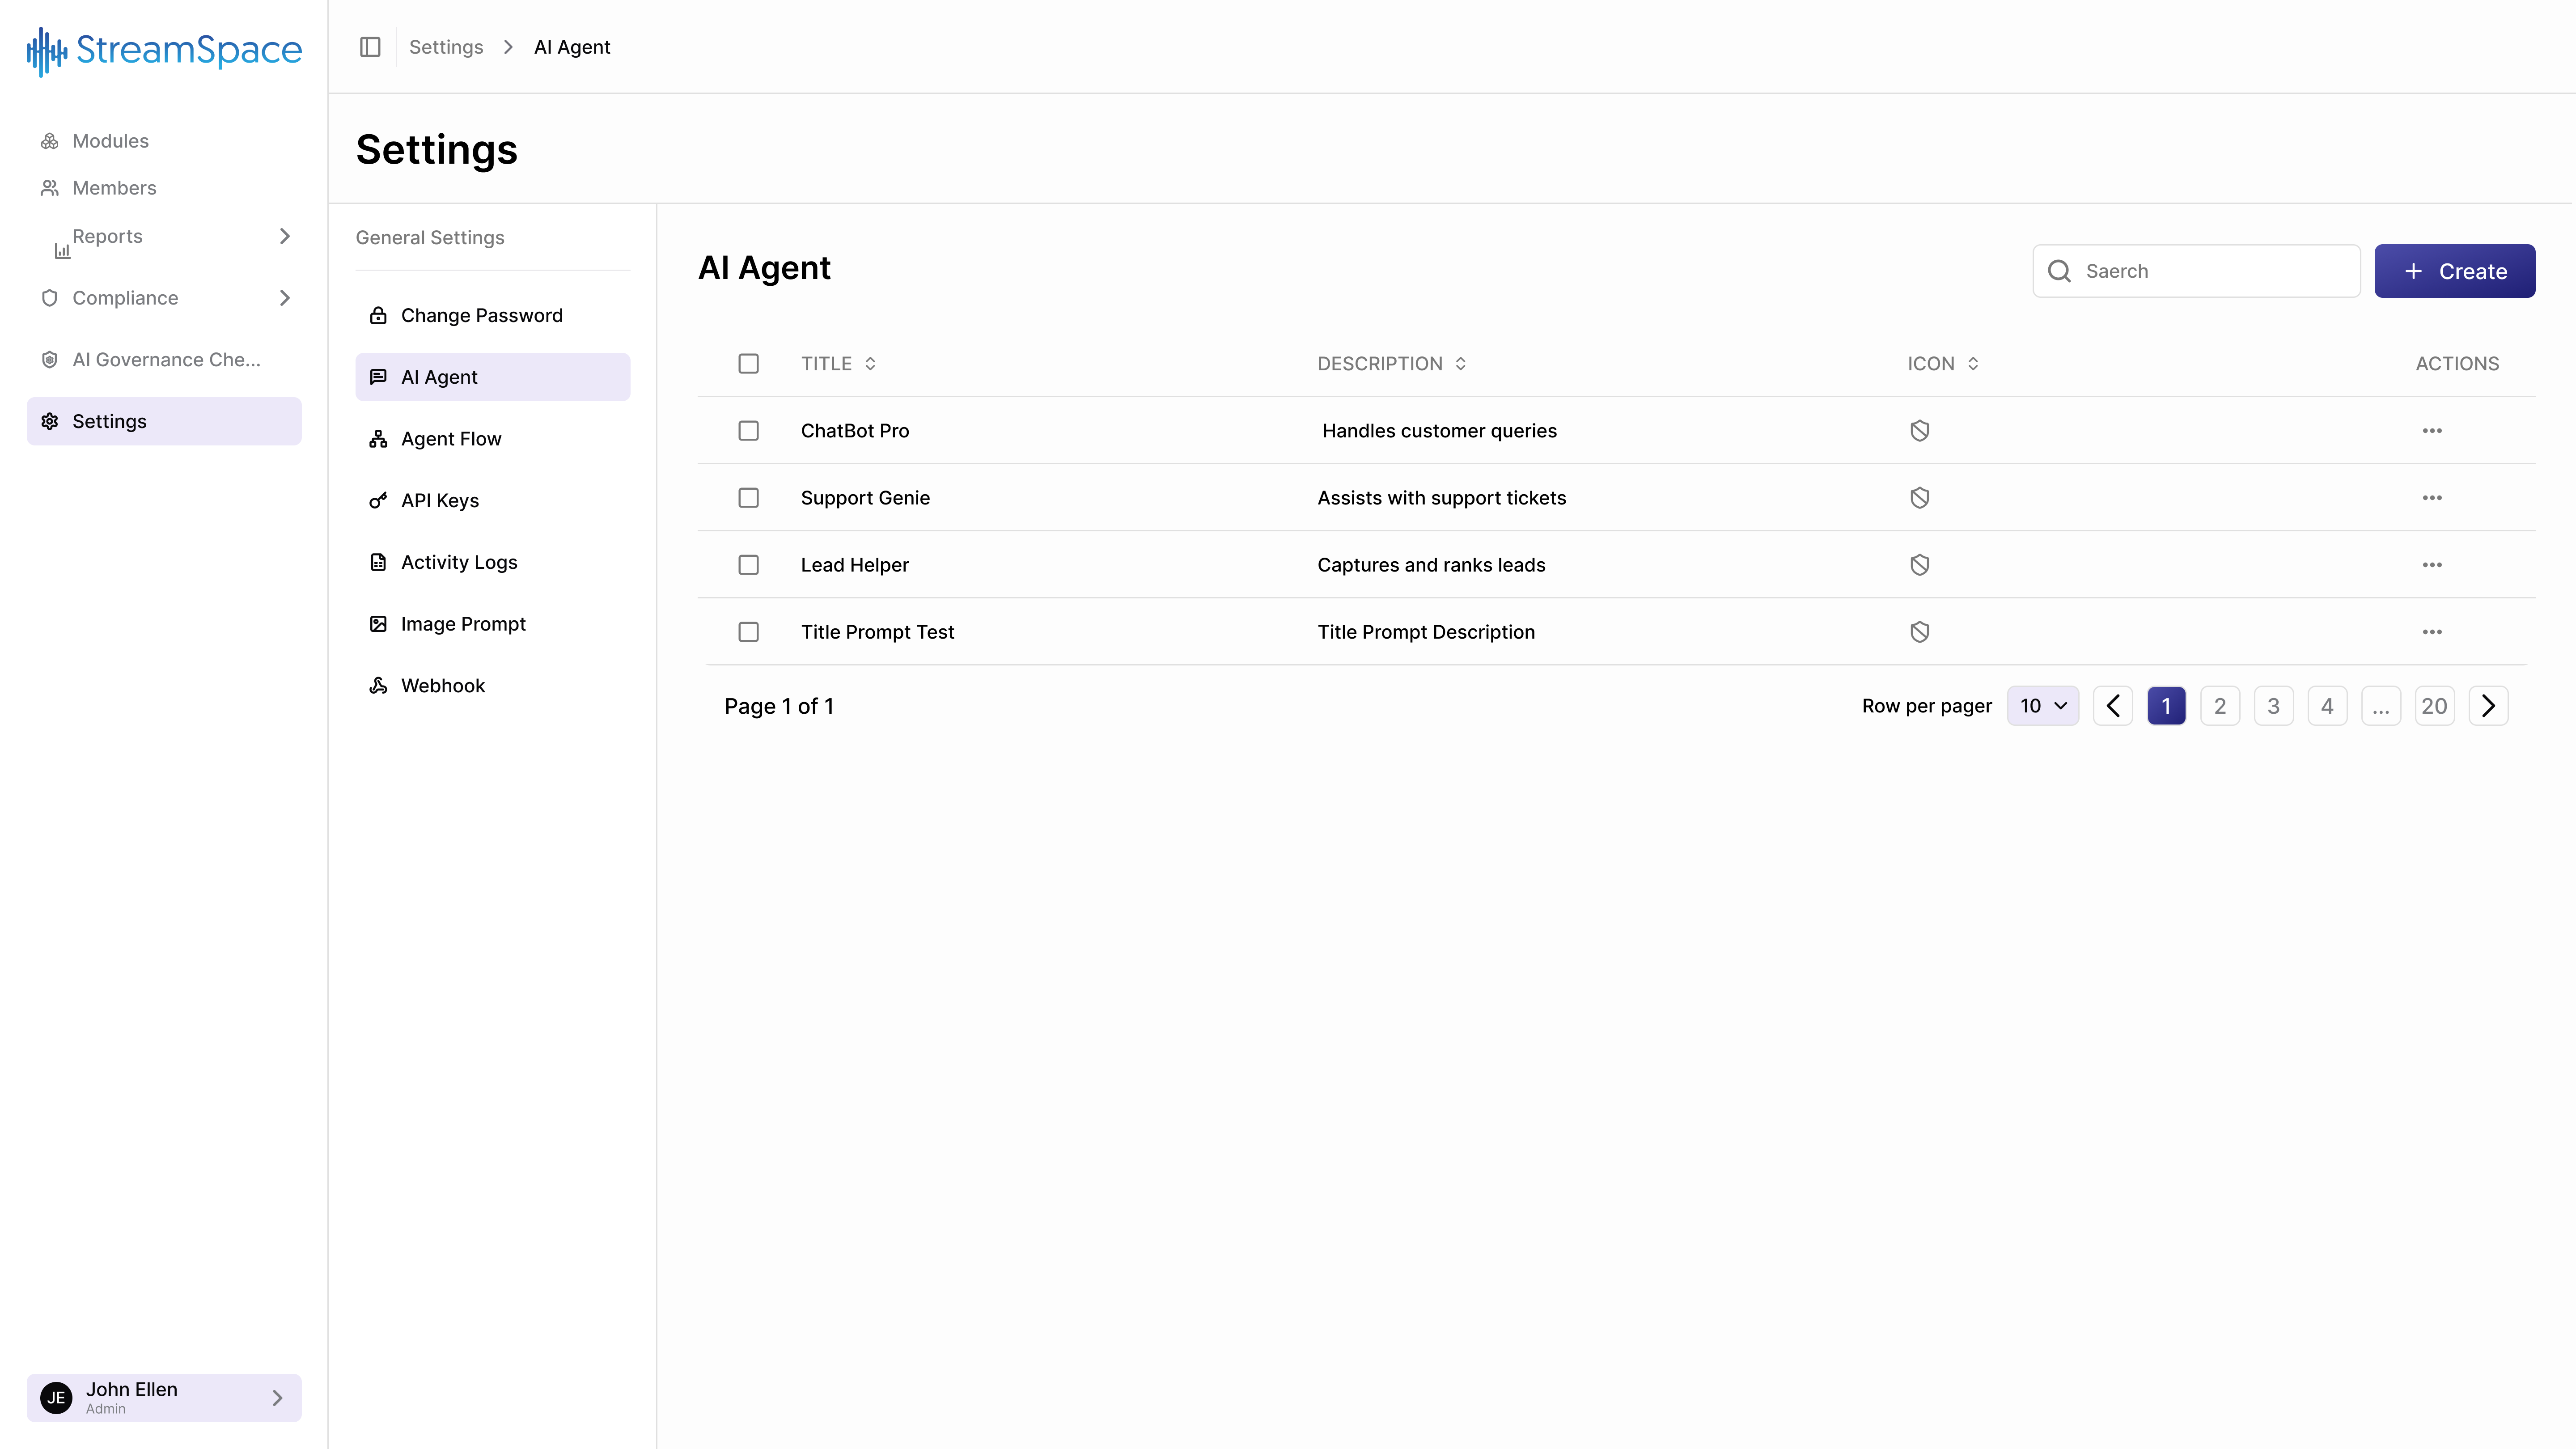Viewport: 2576px width, 1449px height.
Task: Click the Activity Logs file icon
Action: (x=378, y=562)
